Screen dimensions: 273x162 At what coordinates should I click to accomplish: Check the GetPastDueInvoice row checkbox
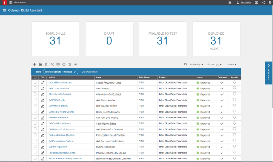point(35,117)
